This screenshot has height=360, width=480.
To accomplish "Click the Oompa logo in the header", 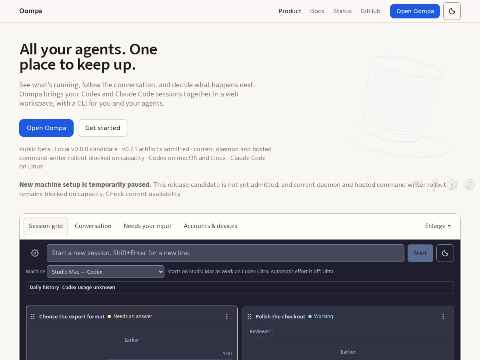I will 30,11.
